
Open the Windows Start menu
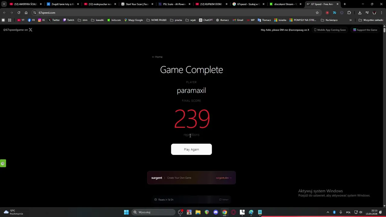126,212
